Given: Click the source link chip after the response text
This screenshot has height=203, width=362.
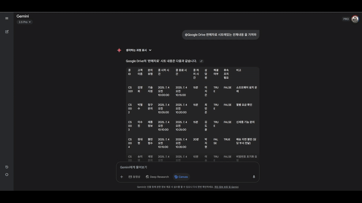Looking at the screenshot, I should coord(201,61).
